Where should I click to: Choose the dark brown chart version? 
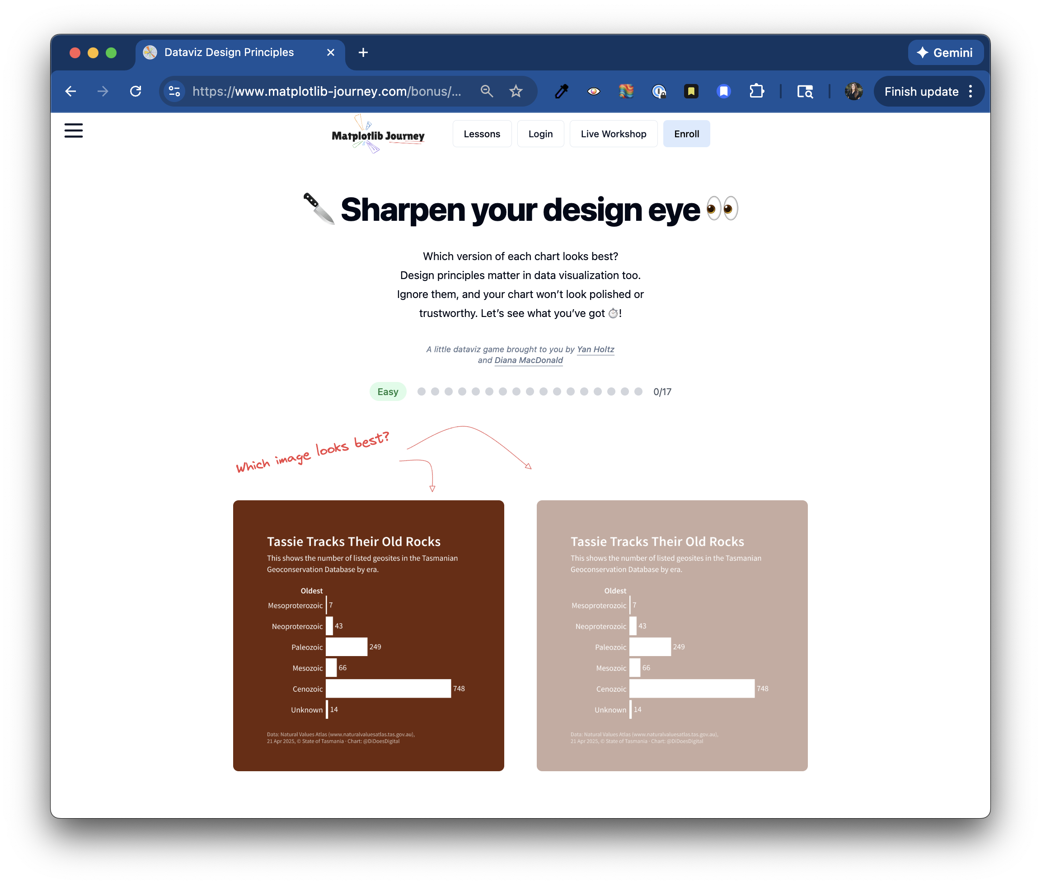pos(368,635)
